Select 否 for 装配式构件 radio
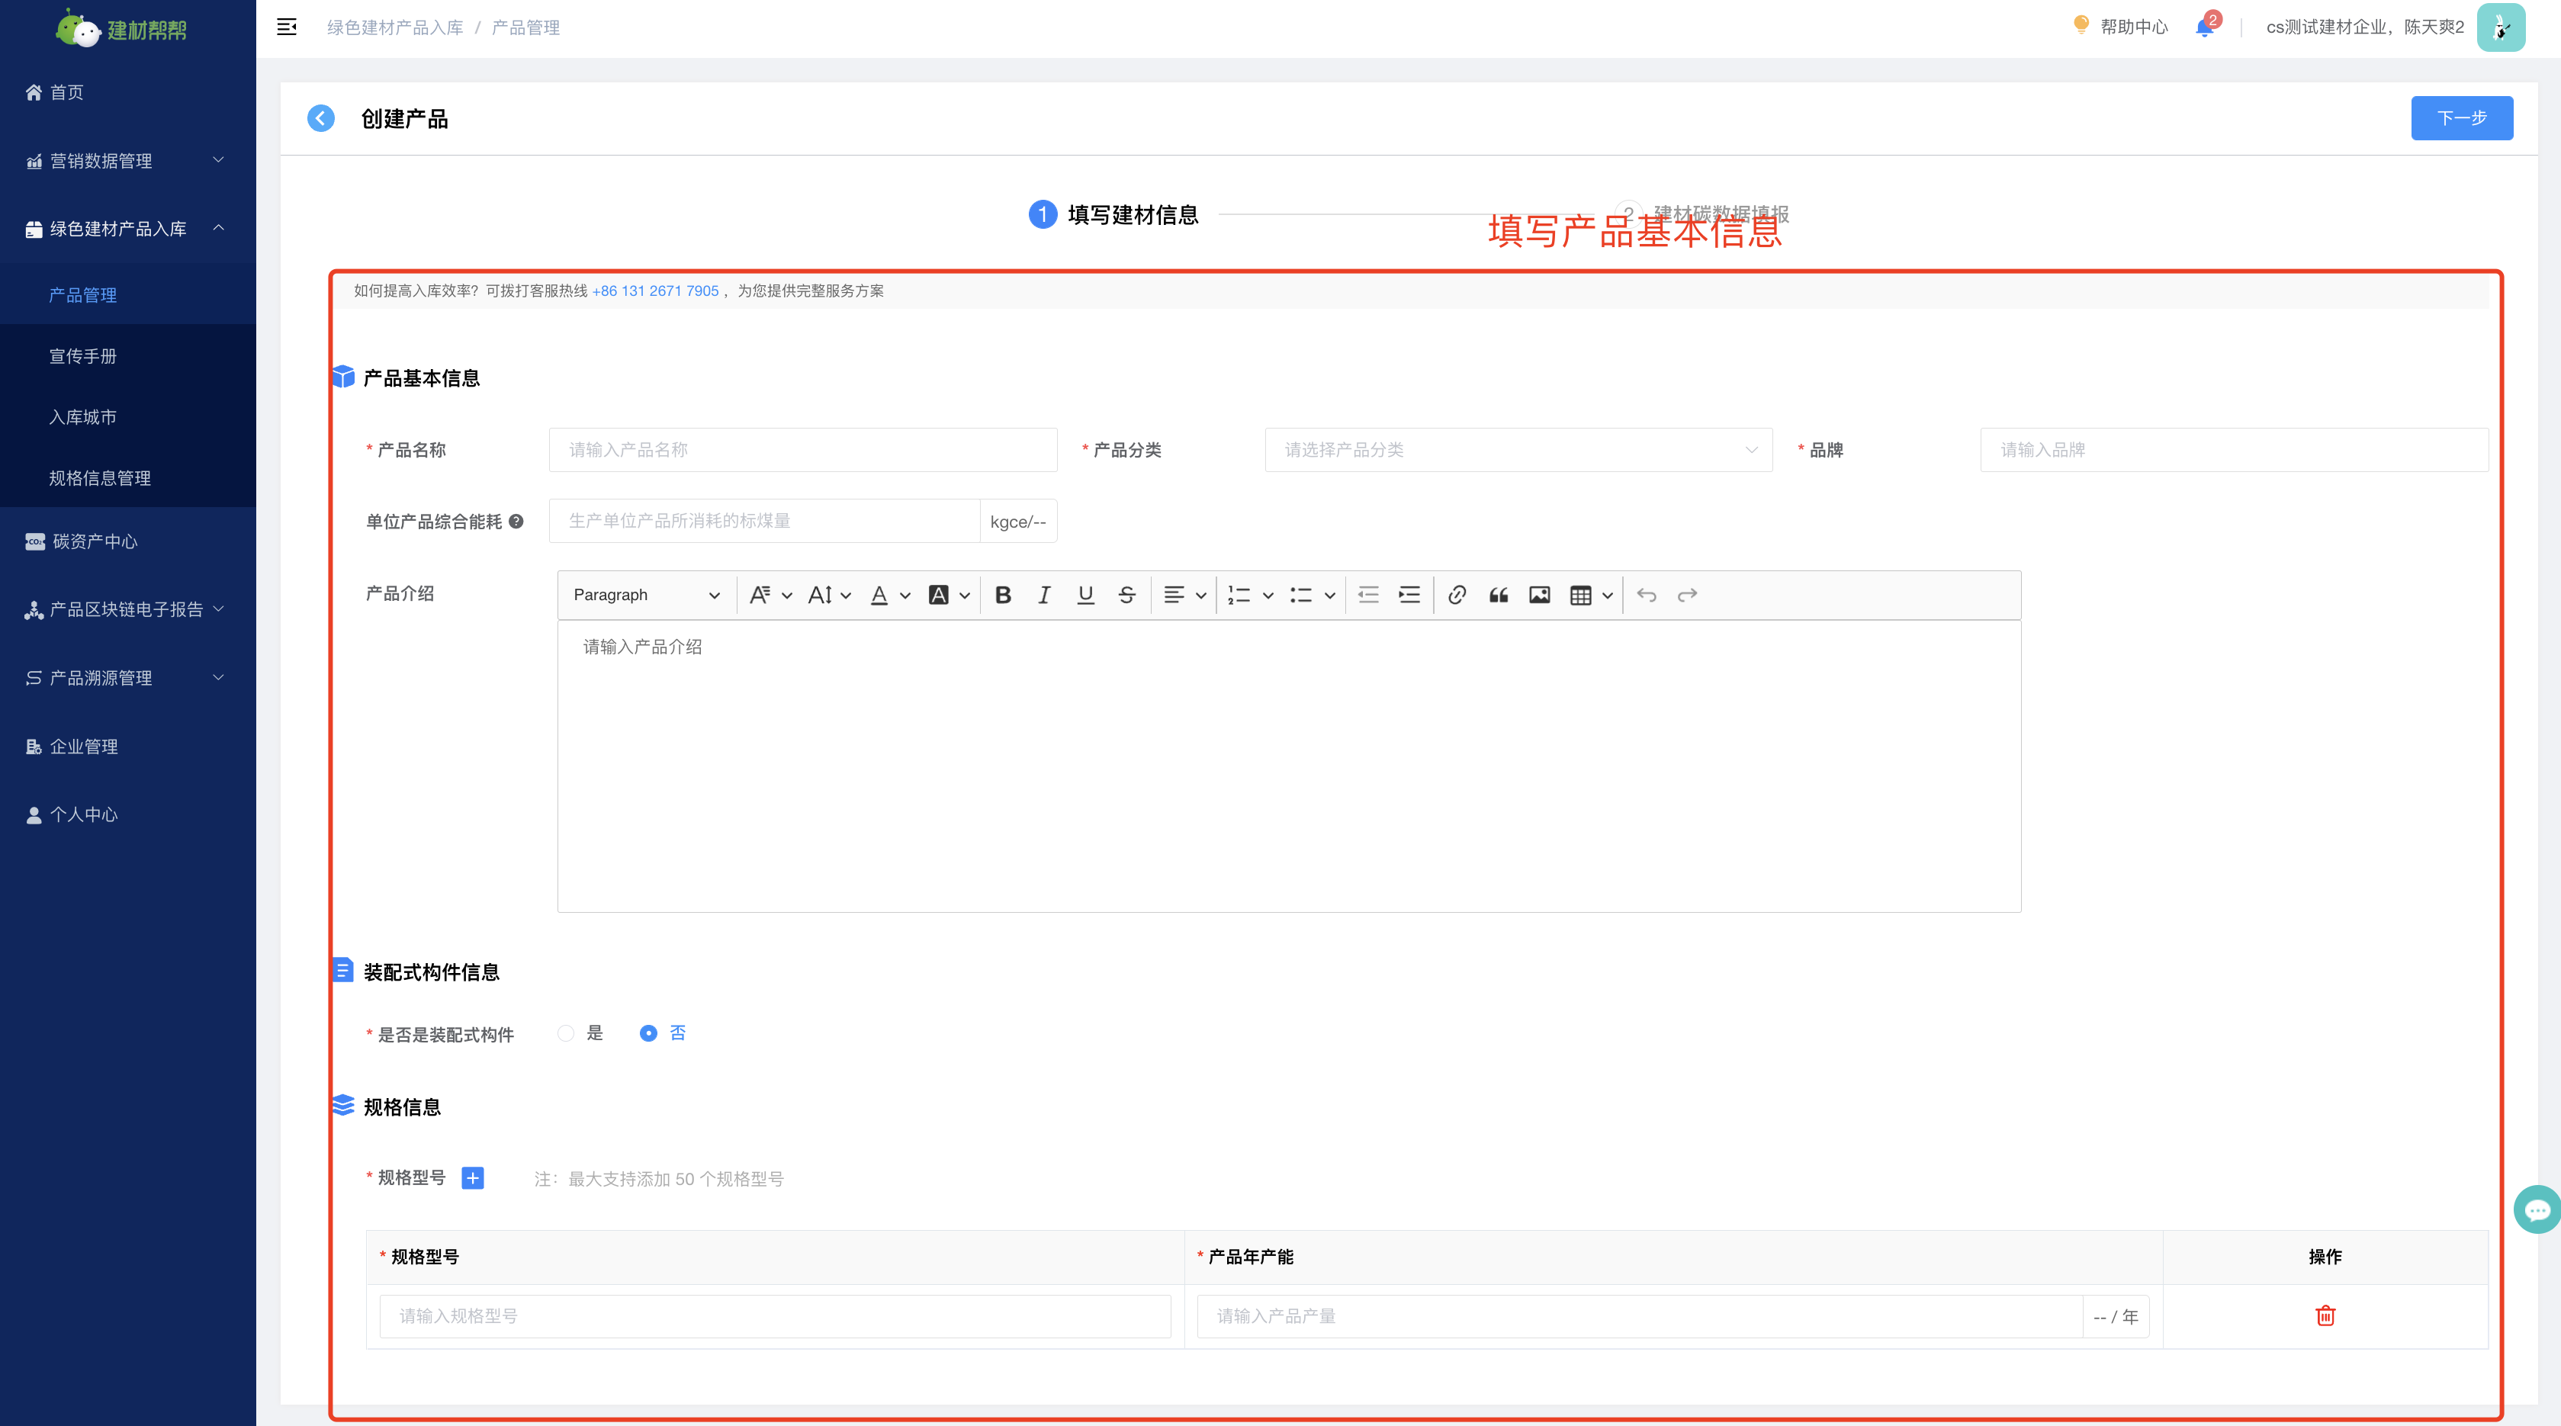Screen dimensions: 2561x1426 [x=648, y=1033]
